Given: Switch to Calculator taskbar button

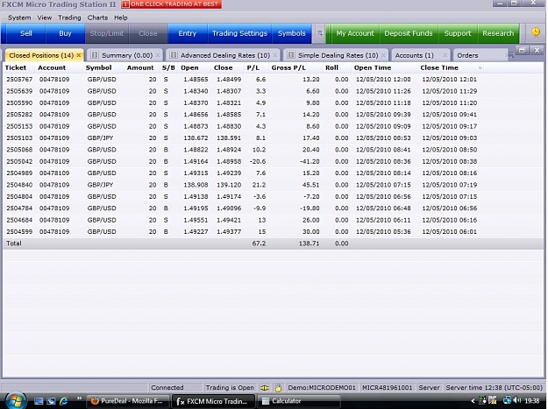Looking at the screenshot, I should [299, 401].
